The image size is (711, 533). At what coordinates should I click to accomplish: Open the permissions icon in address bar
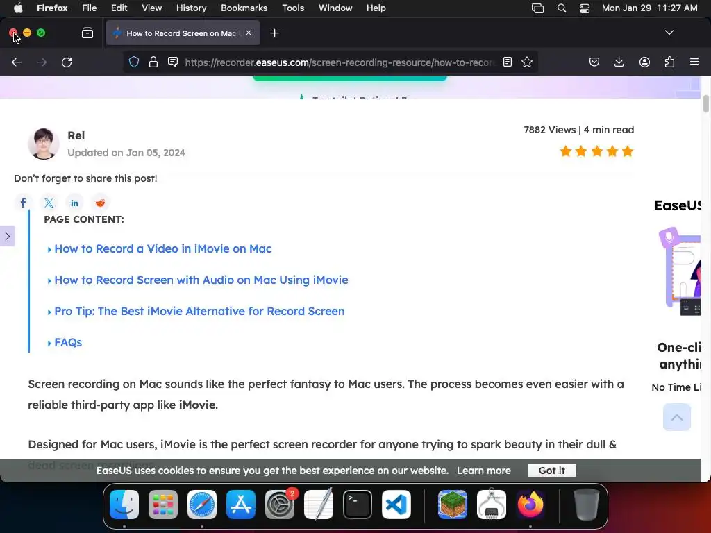pyautogui.click(x=173, y=62)
